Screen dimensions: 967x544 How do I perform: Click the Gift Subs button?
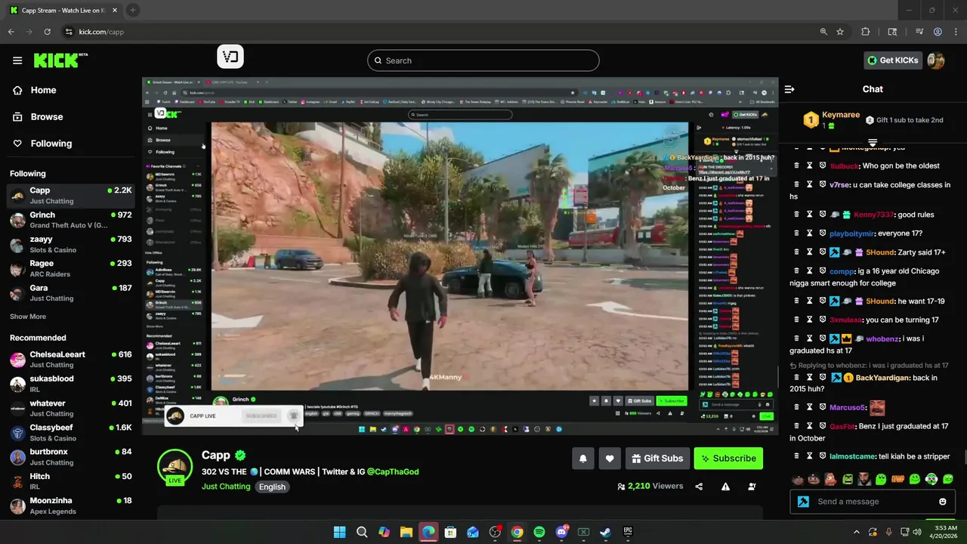657,458
